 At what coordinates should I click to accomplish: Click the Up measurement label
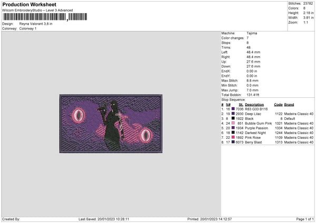(224, 62)
